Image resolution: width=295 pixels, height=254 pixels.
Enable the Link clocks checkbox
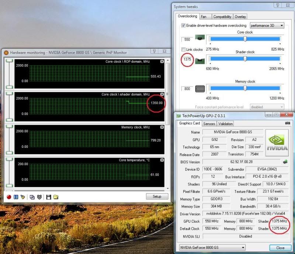tap(183, 49)
